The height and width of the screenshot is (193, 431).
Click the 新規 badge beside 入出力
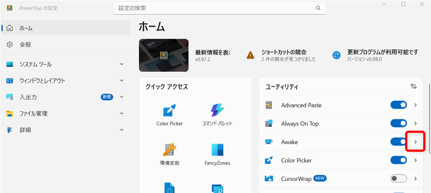click(x=107, y=97)
